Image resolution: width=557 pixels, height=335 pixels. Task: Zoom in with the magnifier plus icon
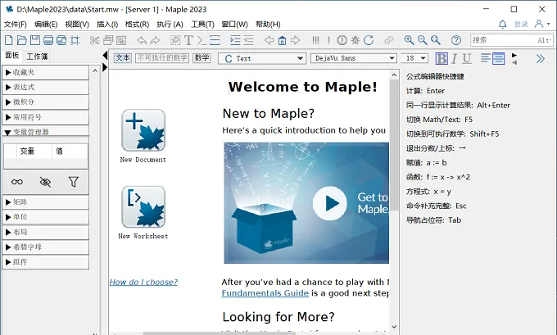coord(409,40)
